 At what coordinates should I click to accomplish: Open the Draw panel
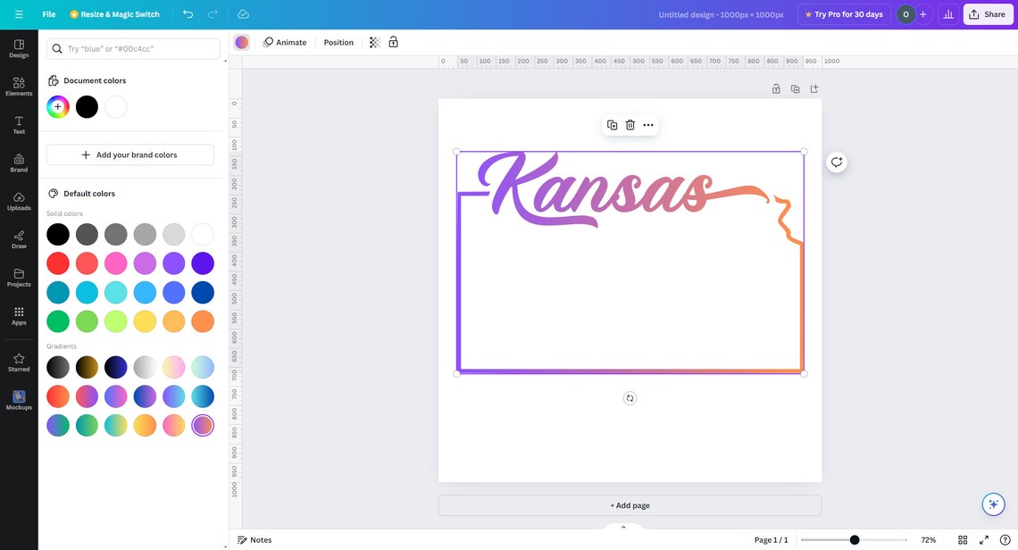(x=18, y=238)
